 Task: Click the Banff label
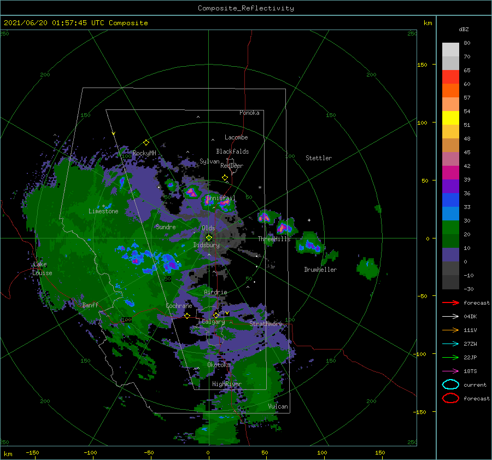coord(90,305)
